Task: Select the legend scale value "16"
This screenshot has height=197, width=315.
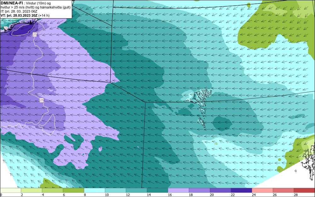Action: pyautogui.click(x=170, y=195)
